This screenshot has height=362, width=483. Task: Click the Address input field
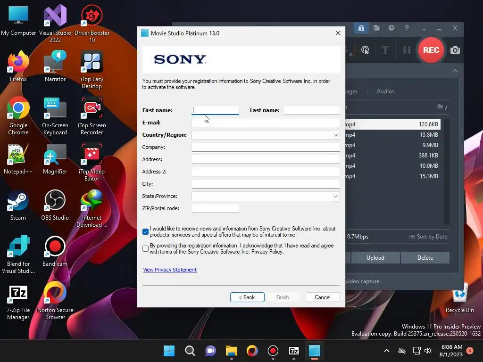pyautogui.click(x=266, y=159)
